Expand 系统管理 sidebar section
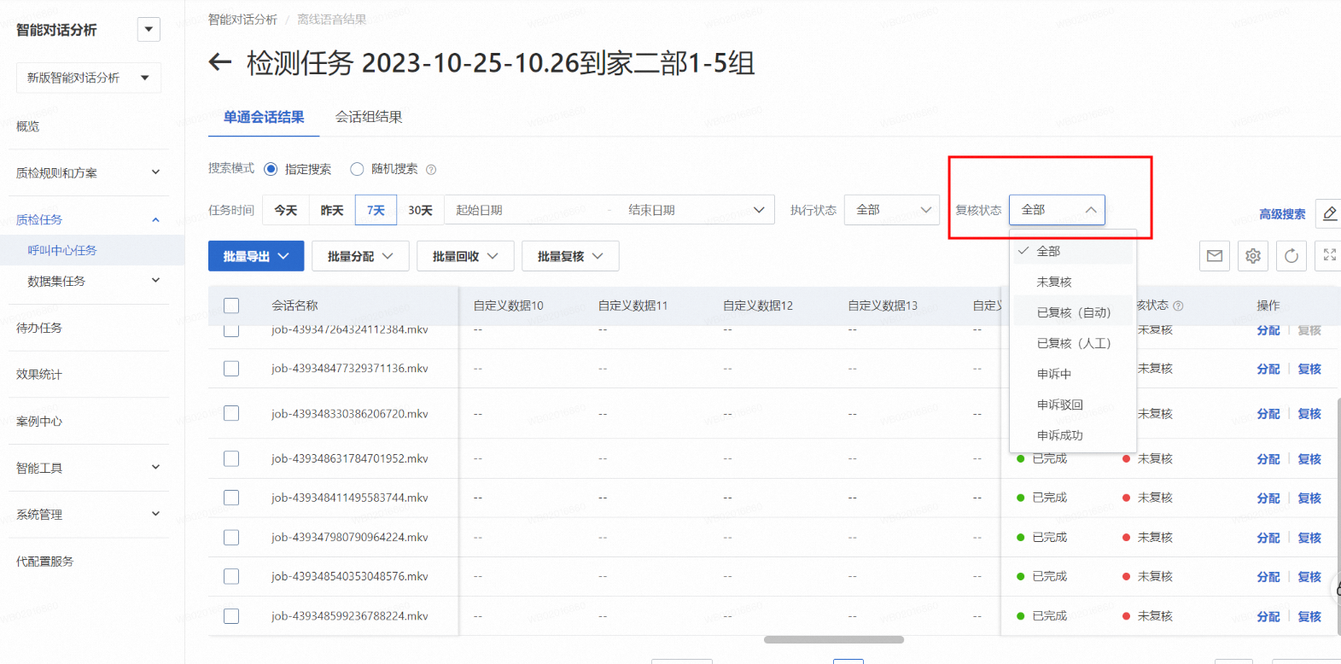Image resolution: width=1341 pixels, height=664 pixels. 155,514
